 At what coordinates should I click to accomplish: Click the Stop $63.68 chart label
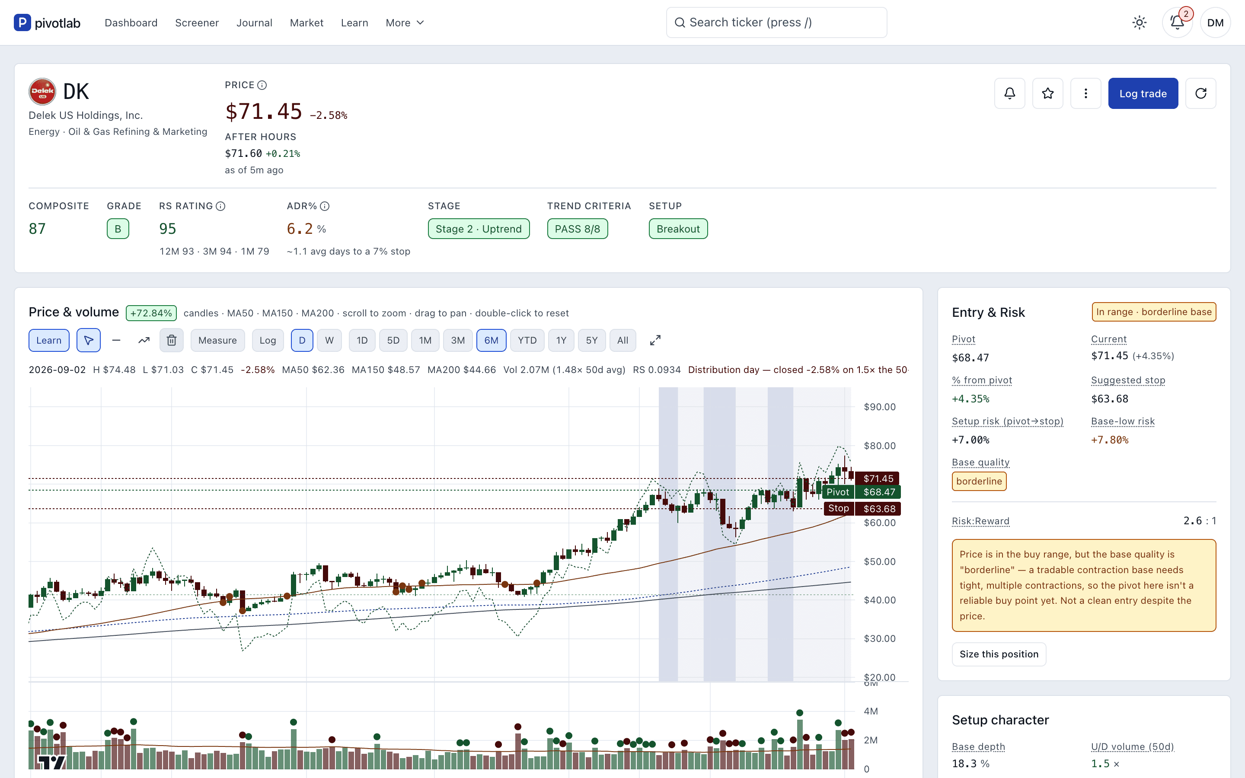click(x=862, y=508)
